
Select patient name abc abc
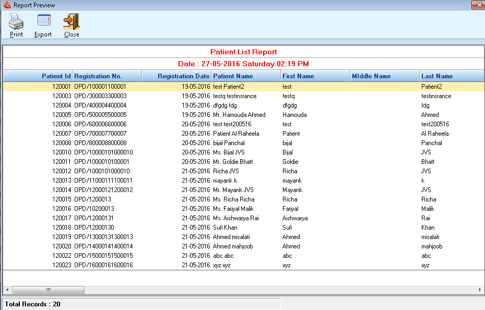pos(223,256)
